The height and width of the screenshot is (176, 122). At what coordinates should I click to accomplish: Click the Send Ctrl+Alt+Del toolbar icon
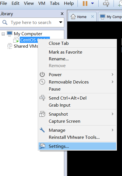[x=106, y=3]
